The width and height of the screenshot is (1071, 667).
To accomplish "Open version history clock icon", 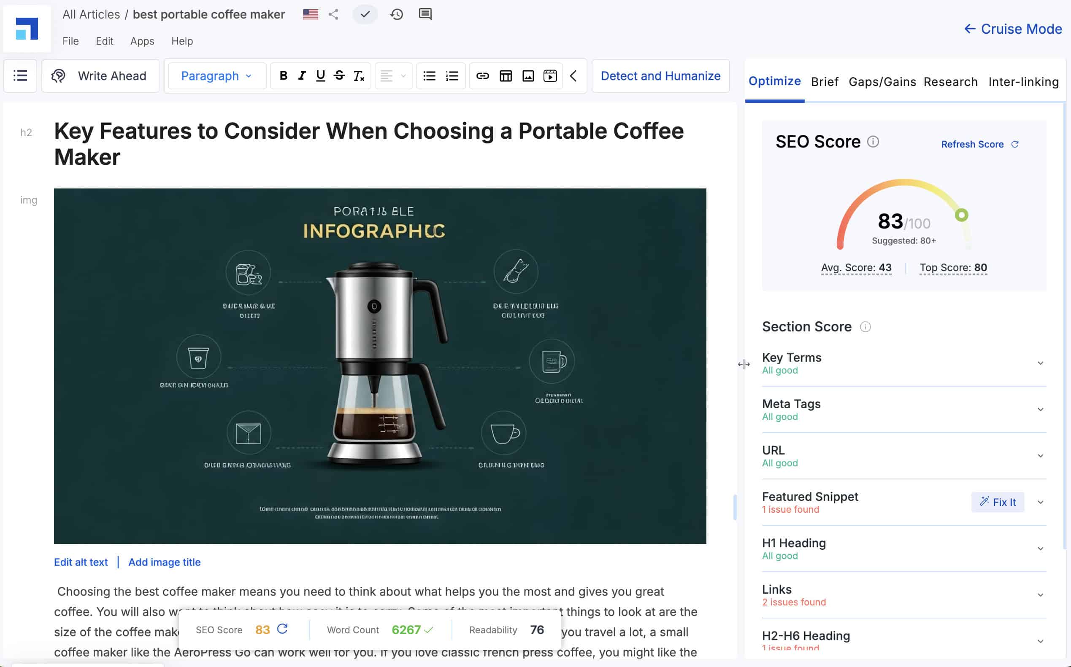I will pyautogui.click(x=396, y=15).
